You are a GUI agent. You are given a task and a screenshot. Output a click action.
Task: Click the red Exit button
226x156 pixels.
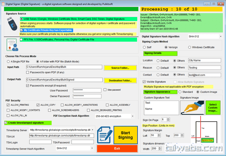(x=117, y=148)
